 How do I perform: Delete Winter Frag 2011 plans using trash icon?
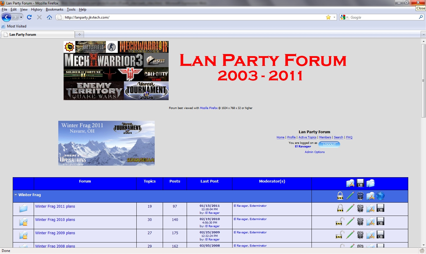(360, 208)
